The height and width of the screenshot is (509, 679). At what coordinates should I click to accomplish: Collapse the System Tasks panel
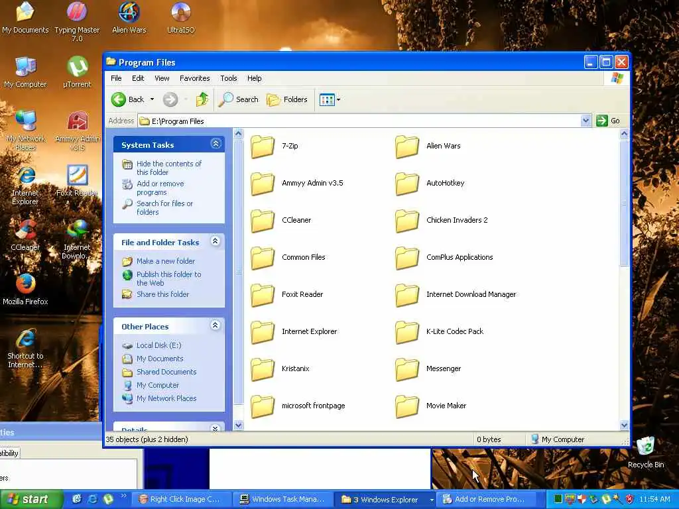[x=216, y=144]
